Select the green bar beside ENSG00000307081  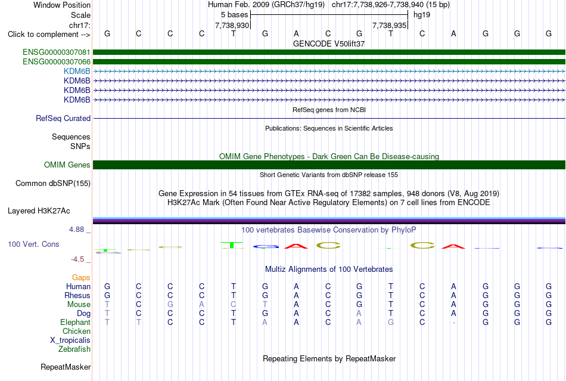coord(329,52)
